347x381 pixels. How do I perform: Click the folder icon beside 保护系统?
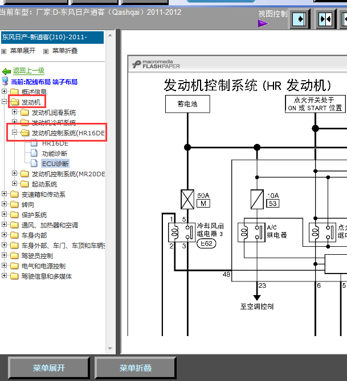(x=14, y=214)
